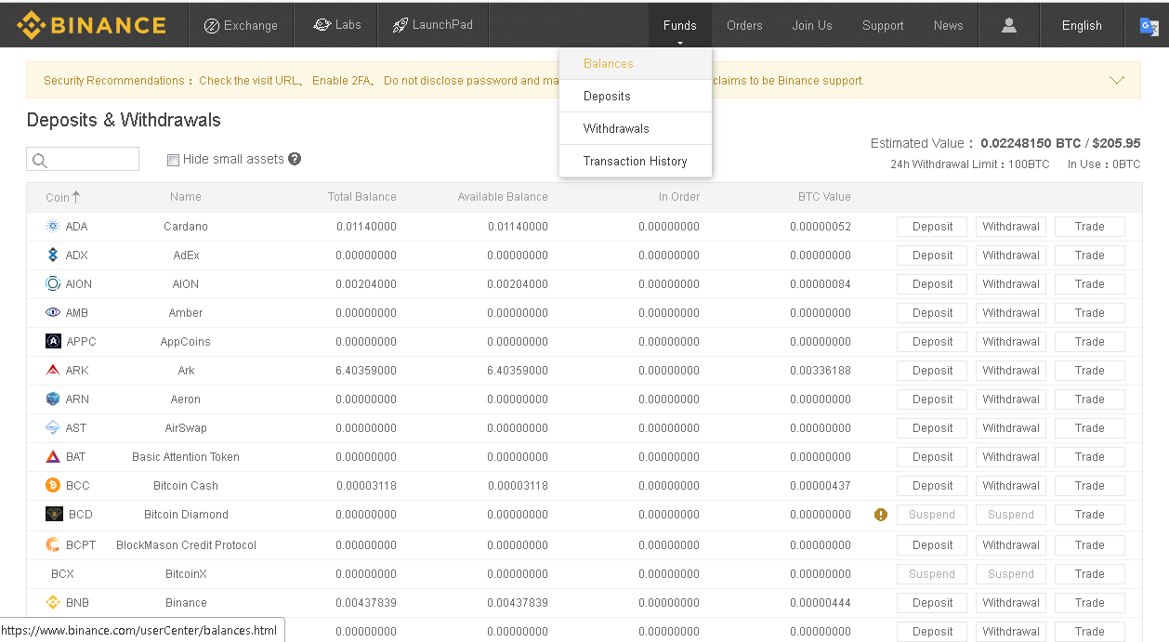Open News page
1169x642 pixels.
pos(949,25)
